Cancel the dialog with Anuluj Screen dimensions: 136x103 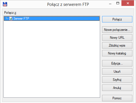pos(117,88)
